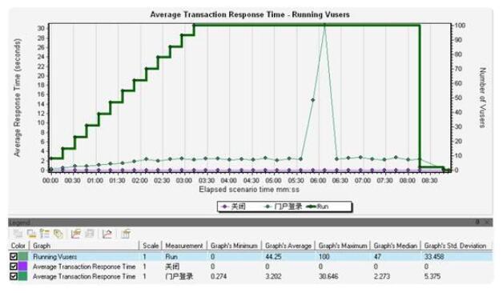The height and width of the screenshot is (293, 503).
Task: Select the Running Vusers legend row
Action: click(x=251, y=256)
